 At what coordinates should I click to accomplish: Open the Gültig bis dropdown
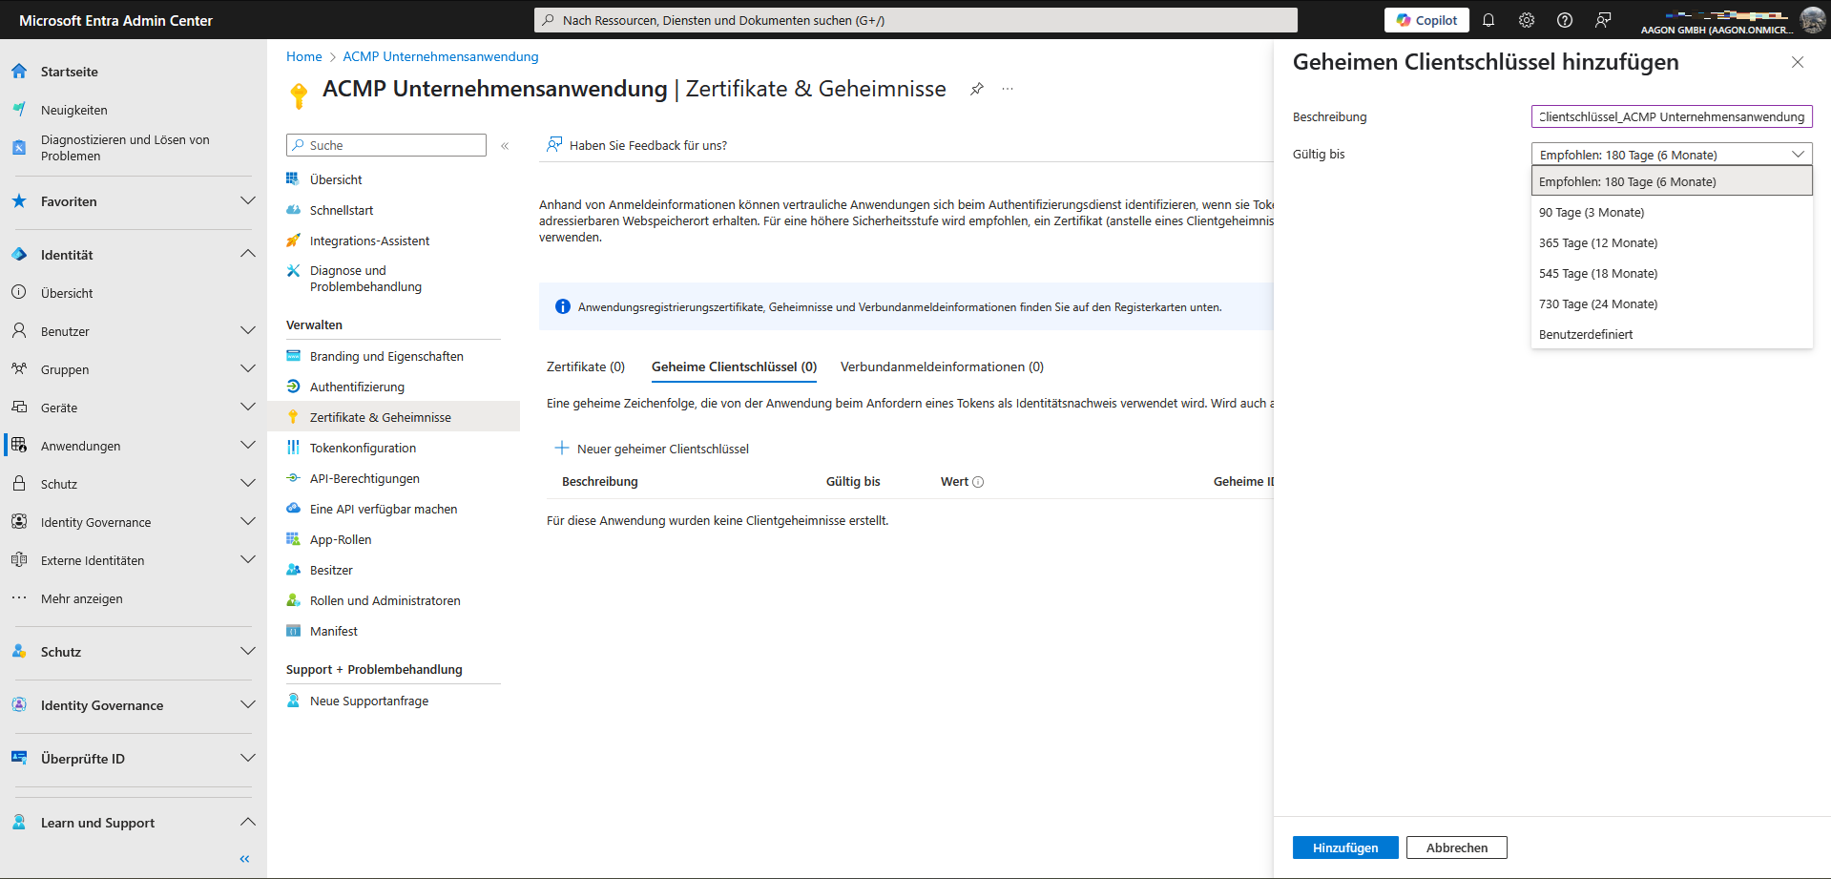click(x=1671, y=155)
